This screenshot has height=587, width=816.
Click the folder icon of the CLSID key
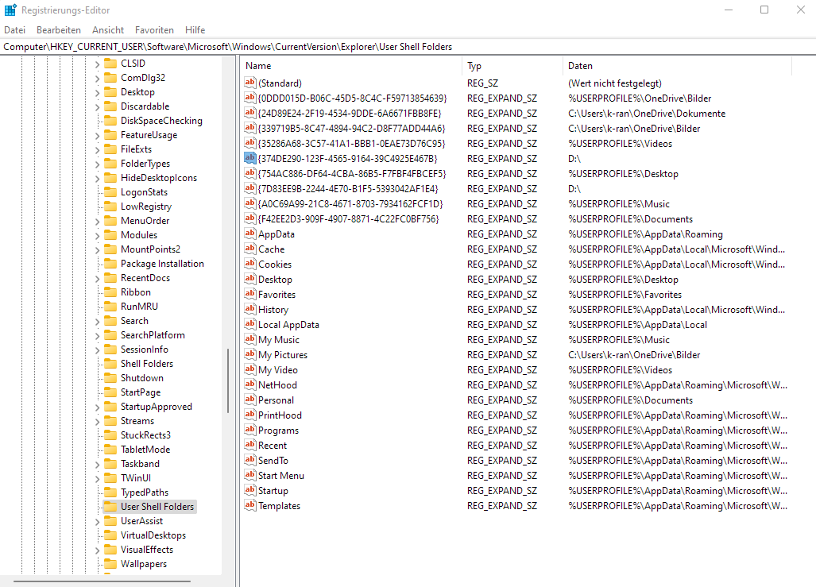(x=110, y=63)
